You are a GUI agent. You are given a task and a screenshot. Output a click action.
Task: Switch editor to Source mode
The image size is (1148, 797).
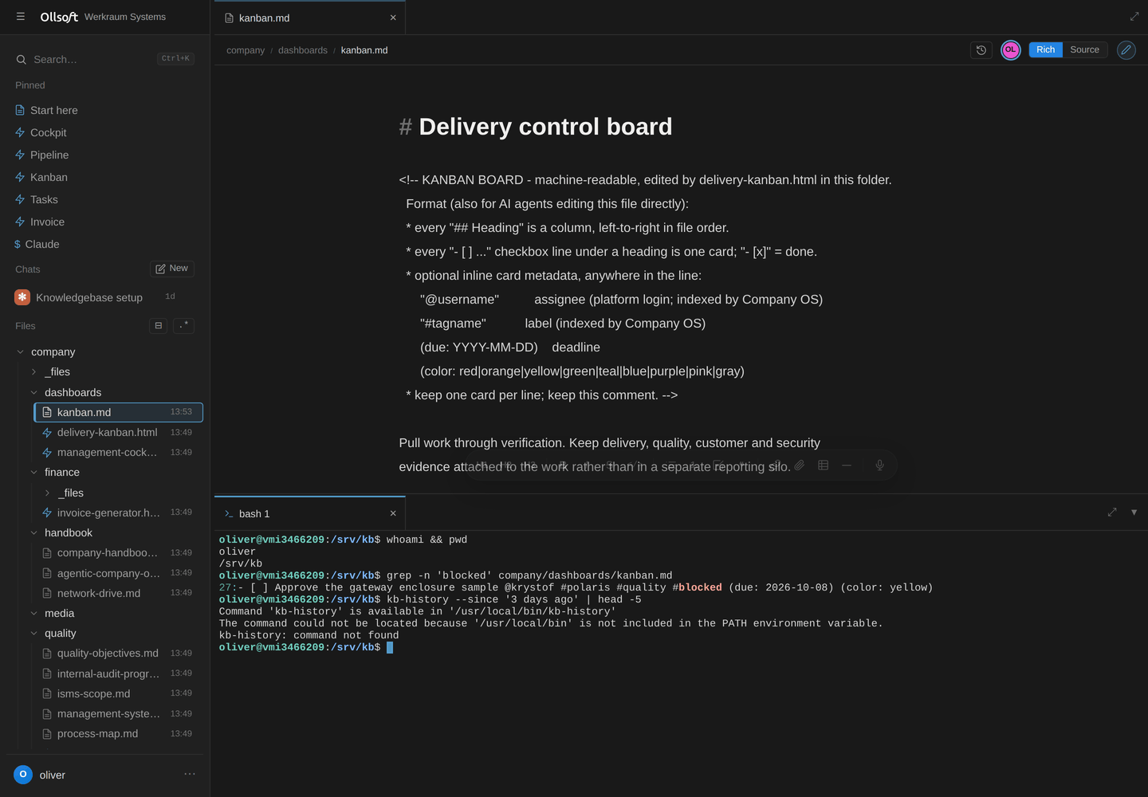[x=1084, y=49]
